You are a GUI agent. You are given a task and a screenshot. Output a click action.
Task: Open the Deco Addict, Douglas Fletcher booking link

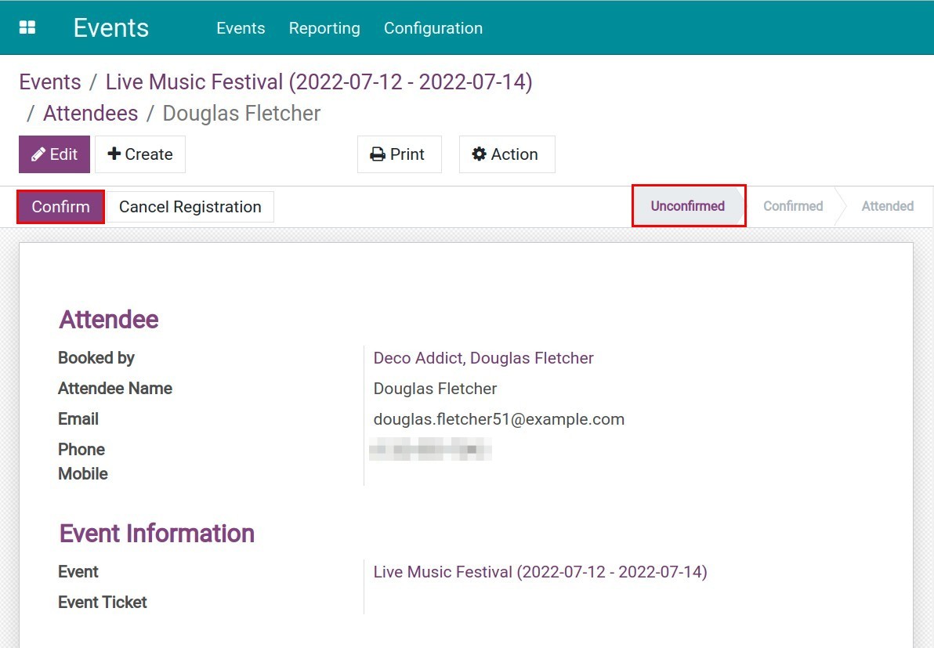pos(483,358)
